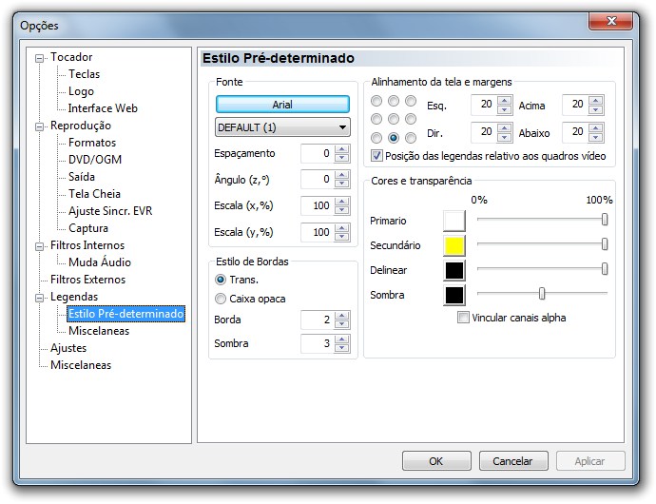Click the Espaçamento value field
656x504 pixels.
point(318,154)
